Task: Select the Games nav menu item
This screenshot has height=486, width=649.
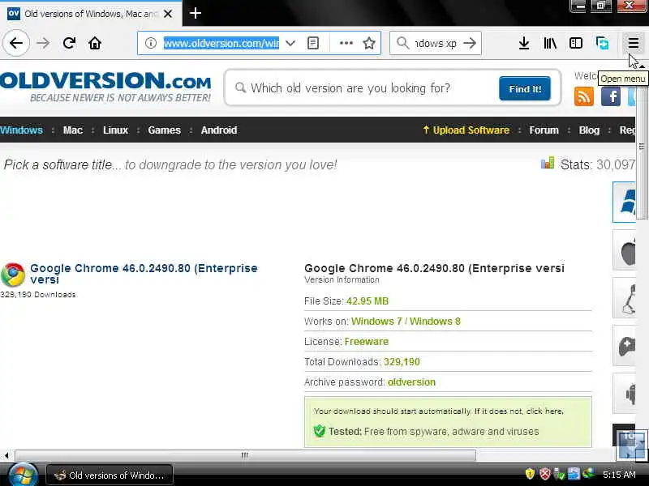Action: (165, 130)
